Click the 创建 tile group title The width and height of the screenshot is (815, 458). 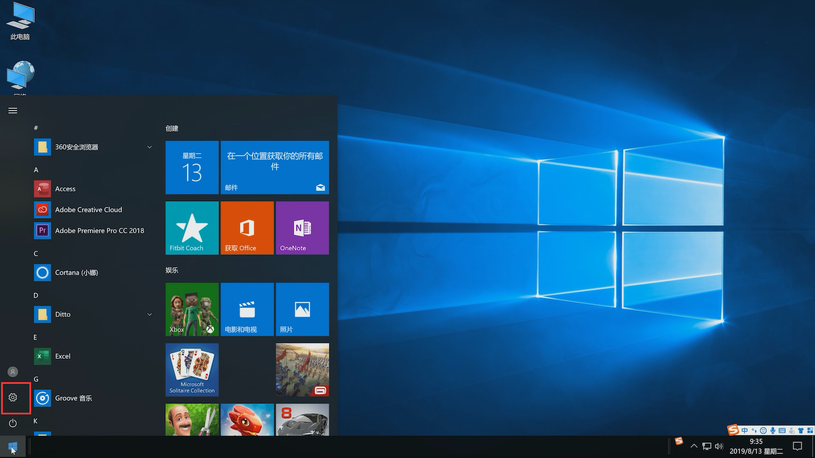pyautogui.click(x=172, y=129)
